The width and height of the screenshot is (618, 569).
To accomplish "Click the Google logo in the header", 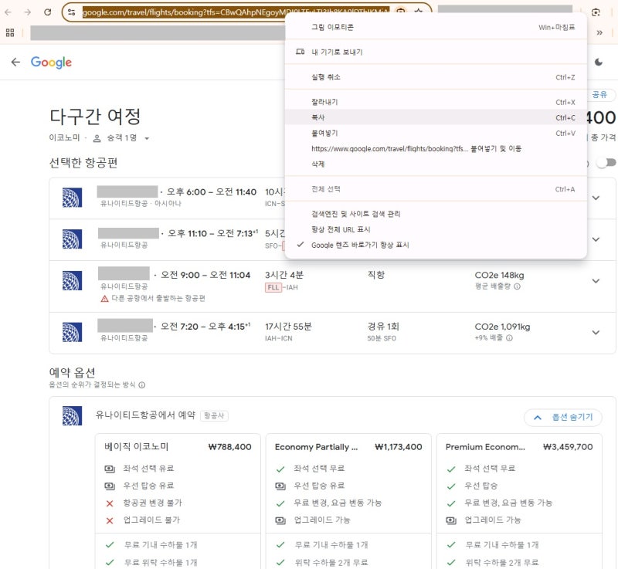I will (51, 63).
